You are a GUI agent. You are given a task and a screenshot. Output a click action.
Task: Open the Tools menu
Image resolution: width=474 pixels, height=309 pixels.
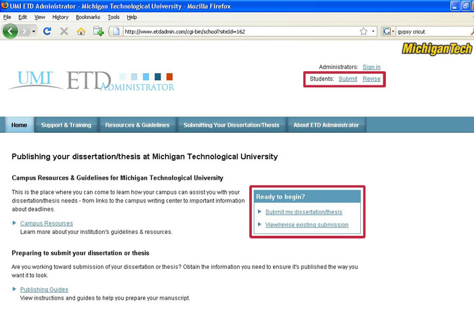coord(114,17)
